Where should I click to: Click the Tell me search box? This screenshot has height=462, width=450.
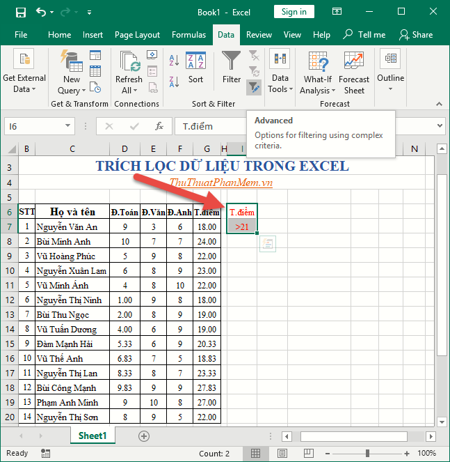[364, 35]
